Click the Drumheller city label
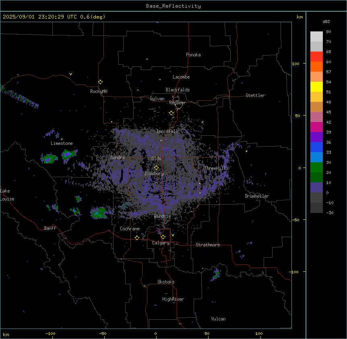The height and width of the screenshot is (339, 347). click(257, 196)
